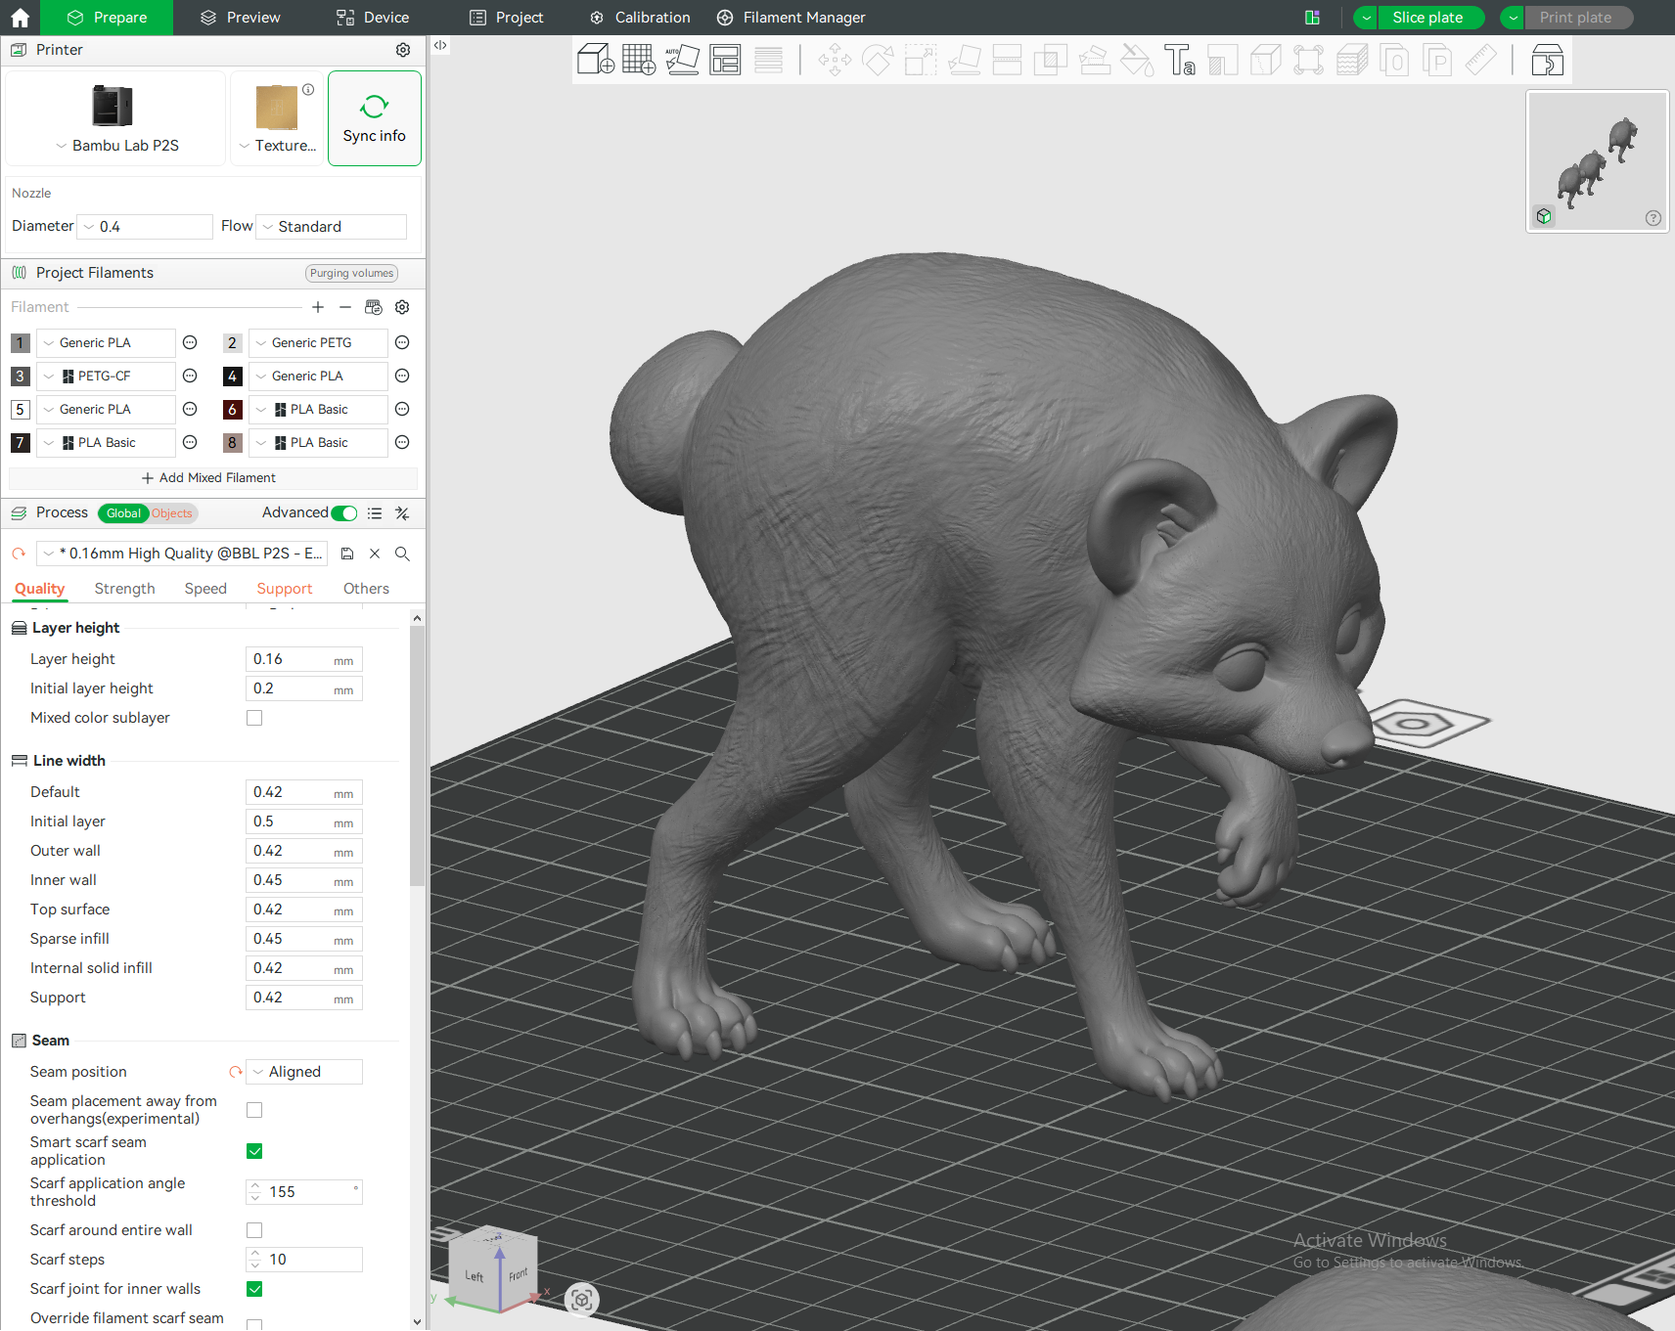Click the Auto orient toolbar icon
This screenshot has width=1675, height=1331.
(x=682, y=60)
